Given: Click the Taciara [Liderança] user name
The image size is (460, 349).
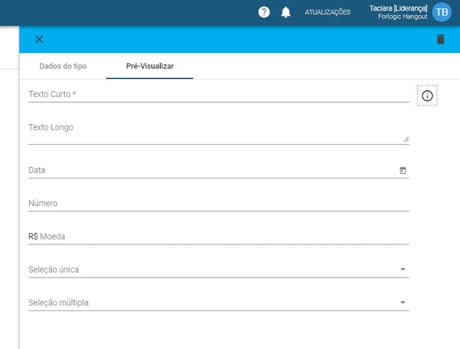Looking at the screenshot, I should tap(398, 8).
